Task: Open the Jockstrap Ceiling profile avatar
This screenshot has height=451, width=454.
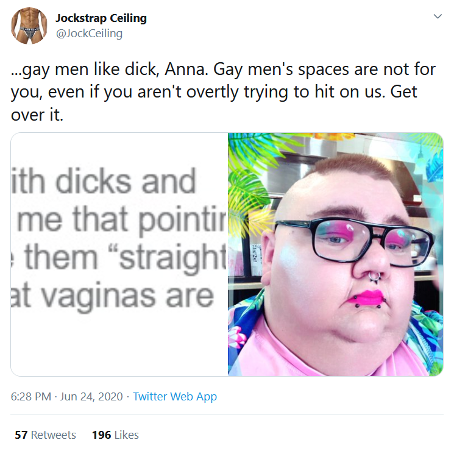Action: click(x=29, y=26)
